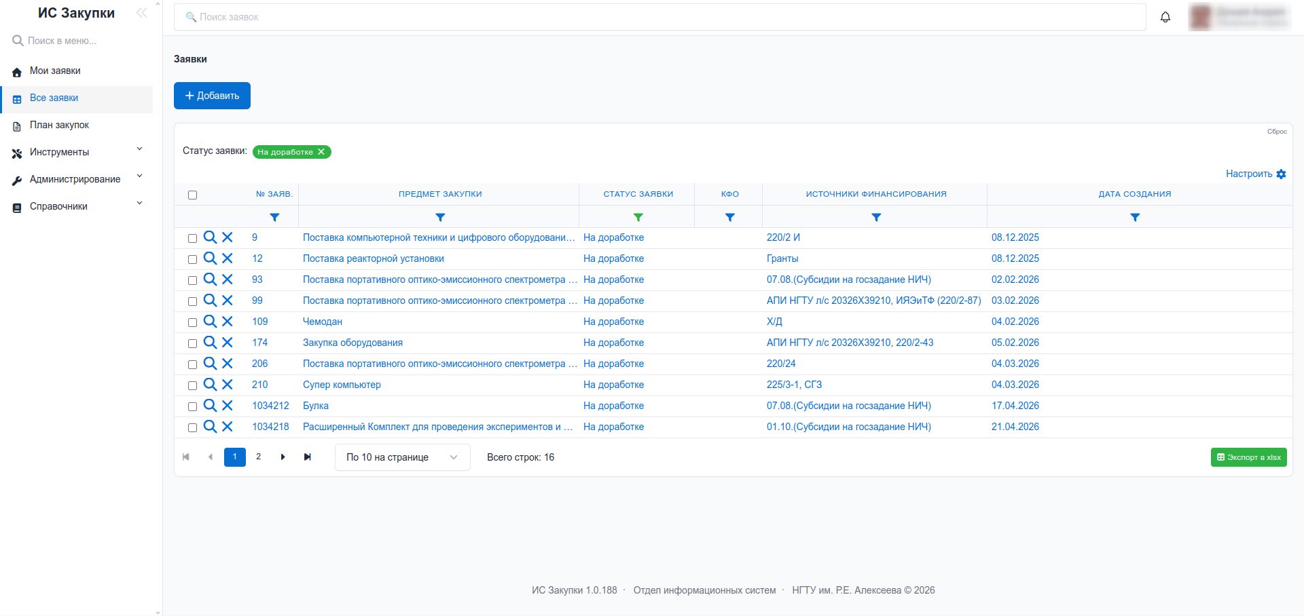Click the Добавить button
The height and width of the screenshot is (616, 1304).
212,96
